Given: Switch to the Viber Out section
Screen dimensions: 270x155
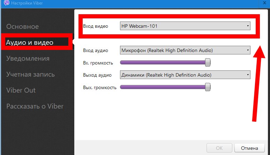Looking at the screenshot, I should (21, 91).
